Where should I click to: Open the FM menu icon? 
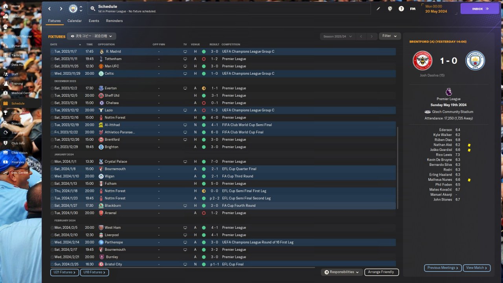(413, 9)
